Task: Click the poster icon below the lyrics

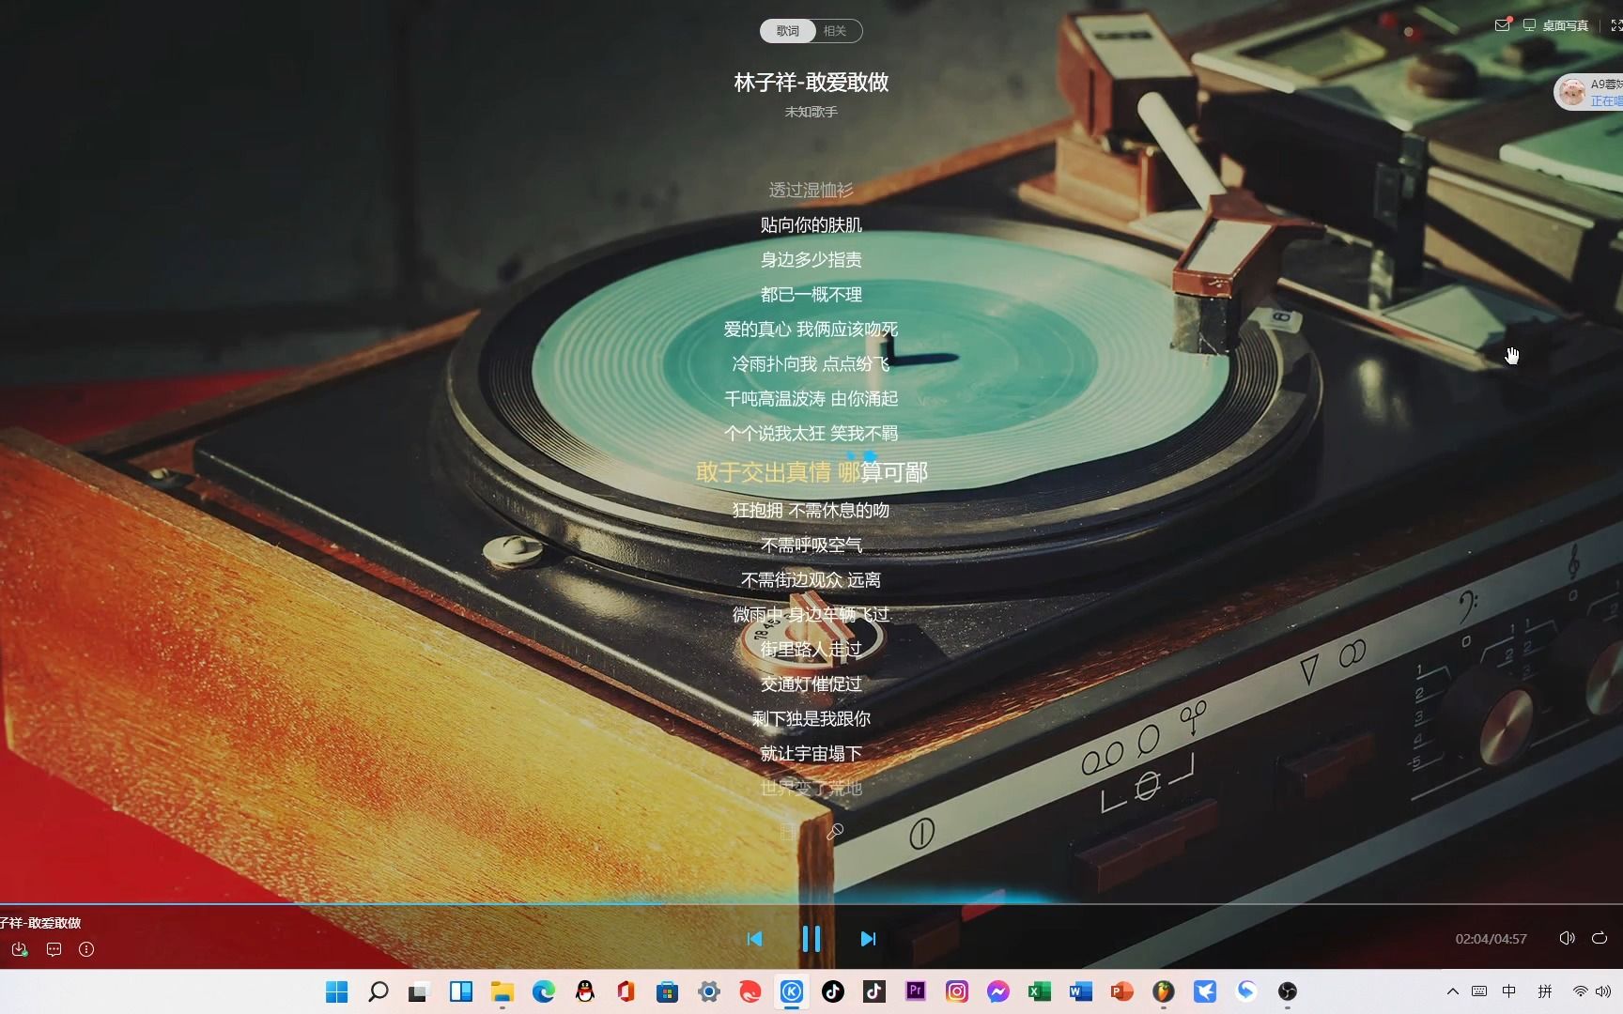Action: click(x=789, y=831)
